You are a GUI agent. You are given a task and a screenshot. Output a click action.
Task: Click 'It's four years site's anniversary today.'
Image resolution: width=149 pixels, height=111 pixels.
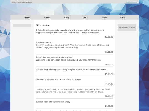click(x=53, y=102)
